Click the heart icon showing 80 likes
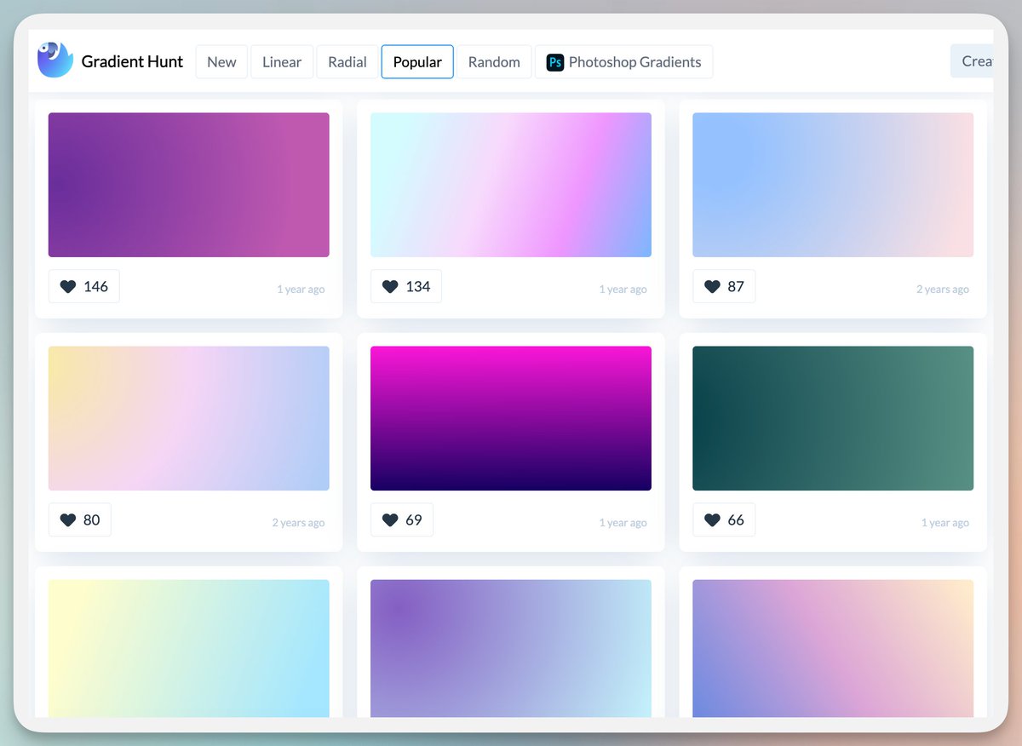Image resolution: width=1022 pixels, height=746 pixels. pyautogui.click(x=68, y=520)
